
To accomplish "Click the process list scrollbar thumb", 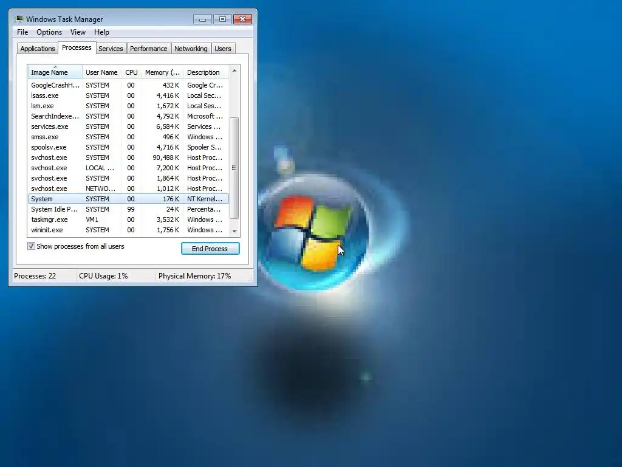I will [x=234, y=168].
